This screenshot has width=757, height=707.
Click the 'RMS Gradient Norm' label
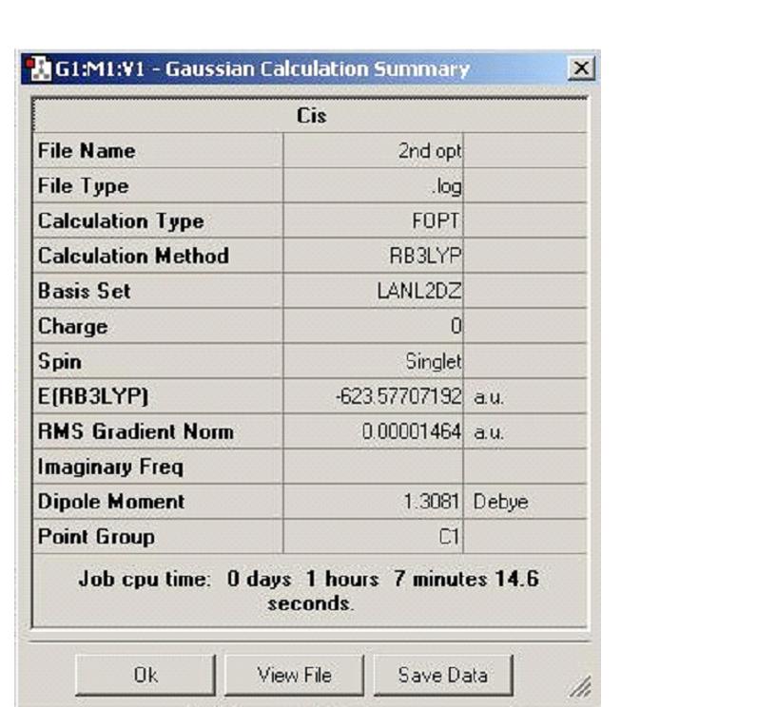[x=136, y=431]
